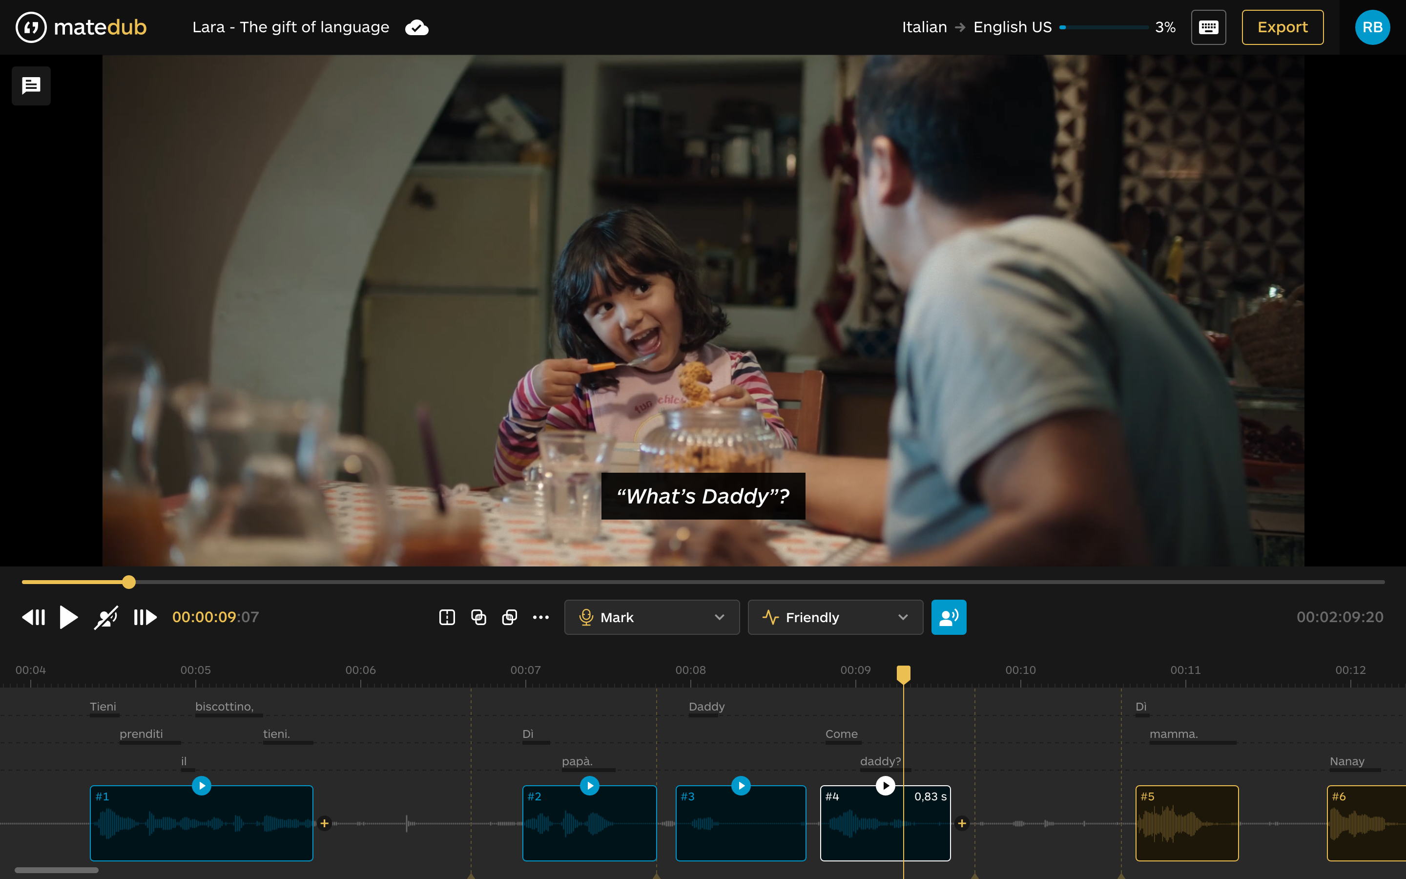Click the translation progress bar at 3%
This screenshot has height=879, width=1406.
(x=1104, y=27)
